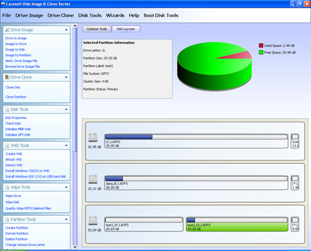Click the Image to Disk link
Image resolution: width=311 pixels, height=251 pixels.
[15, 50]
